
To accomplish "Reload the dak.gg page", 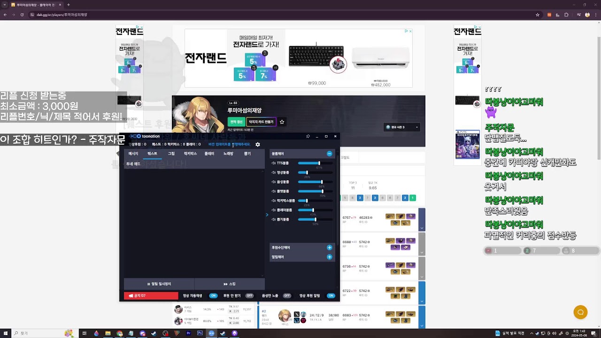I will click(x=22, y=15).
